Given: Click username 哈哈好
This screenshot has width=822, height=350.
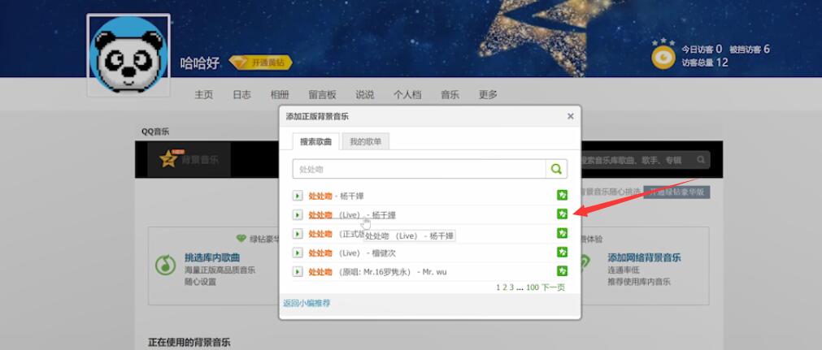Looking at the screenshot, I should click(x=200, y=63).
